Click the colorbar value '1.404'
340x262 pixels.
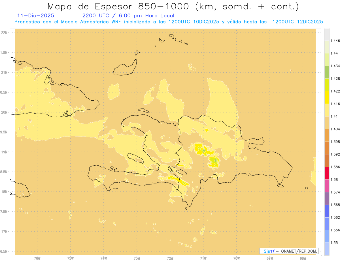pyautogui.click(x=335, y=129)
